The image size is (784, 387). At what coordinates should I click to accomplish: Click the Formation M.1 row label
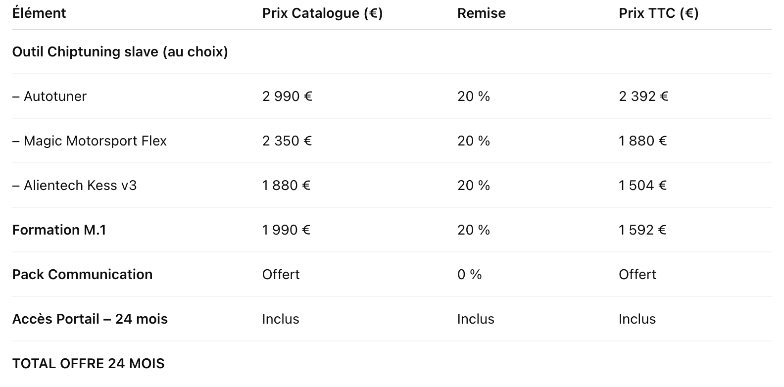pos(59,230)
